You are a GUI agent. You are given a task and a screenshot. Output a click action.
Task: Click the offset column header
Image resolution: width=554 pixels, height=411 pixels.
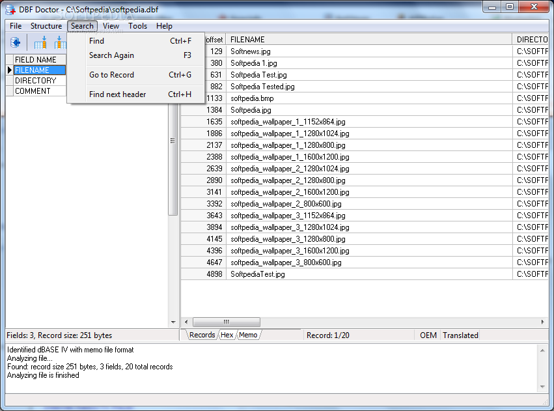pos(214,40)
